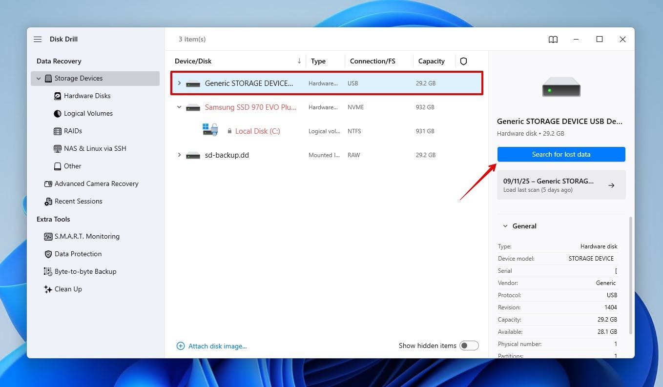The height and width of the screenshot is (387, 663).
Task: Select Hardware Disks in the sidebar
Action: [x=87, y=96]
